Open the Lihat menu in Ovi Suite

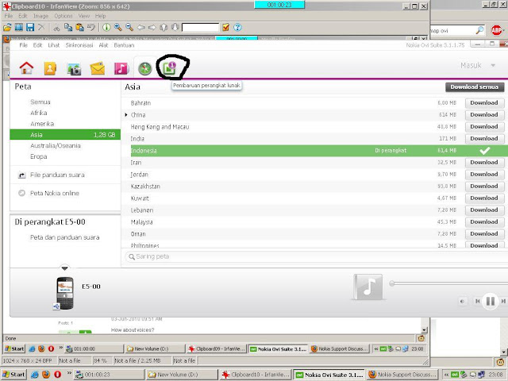click(53, 45)
